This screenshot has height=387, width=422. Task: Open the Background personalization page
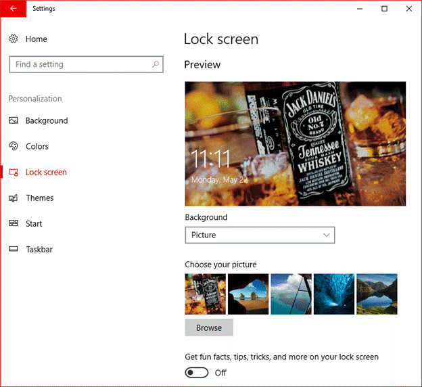(47, 120)
